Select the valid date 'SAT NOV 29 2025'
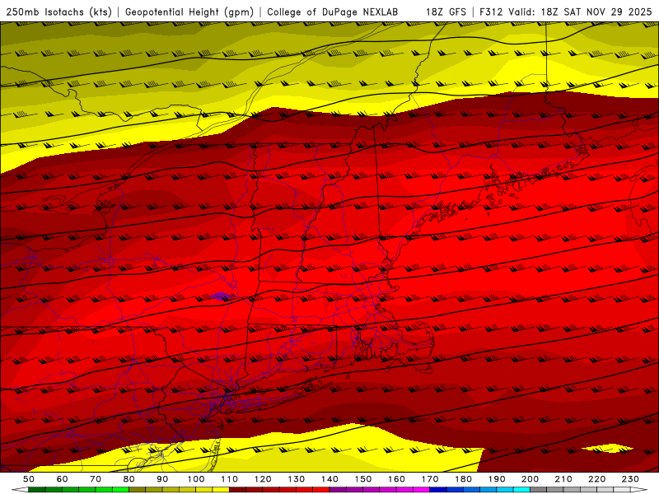659x494 pixels. click(x=608, y=12)
